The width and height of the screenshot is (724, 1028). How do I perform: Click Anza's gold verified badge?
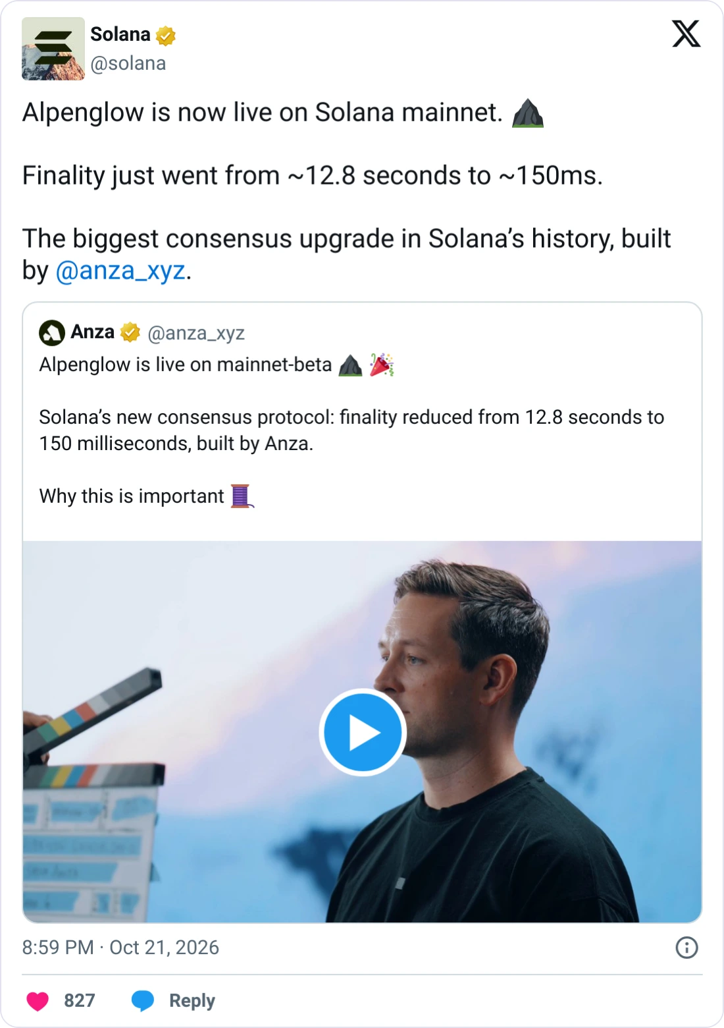130,332
